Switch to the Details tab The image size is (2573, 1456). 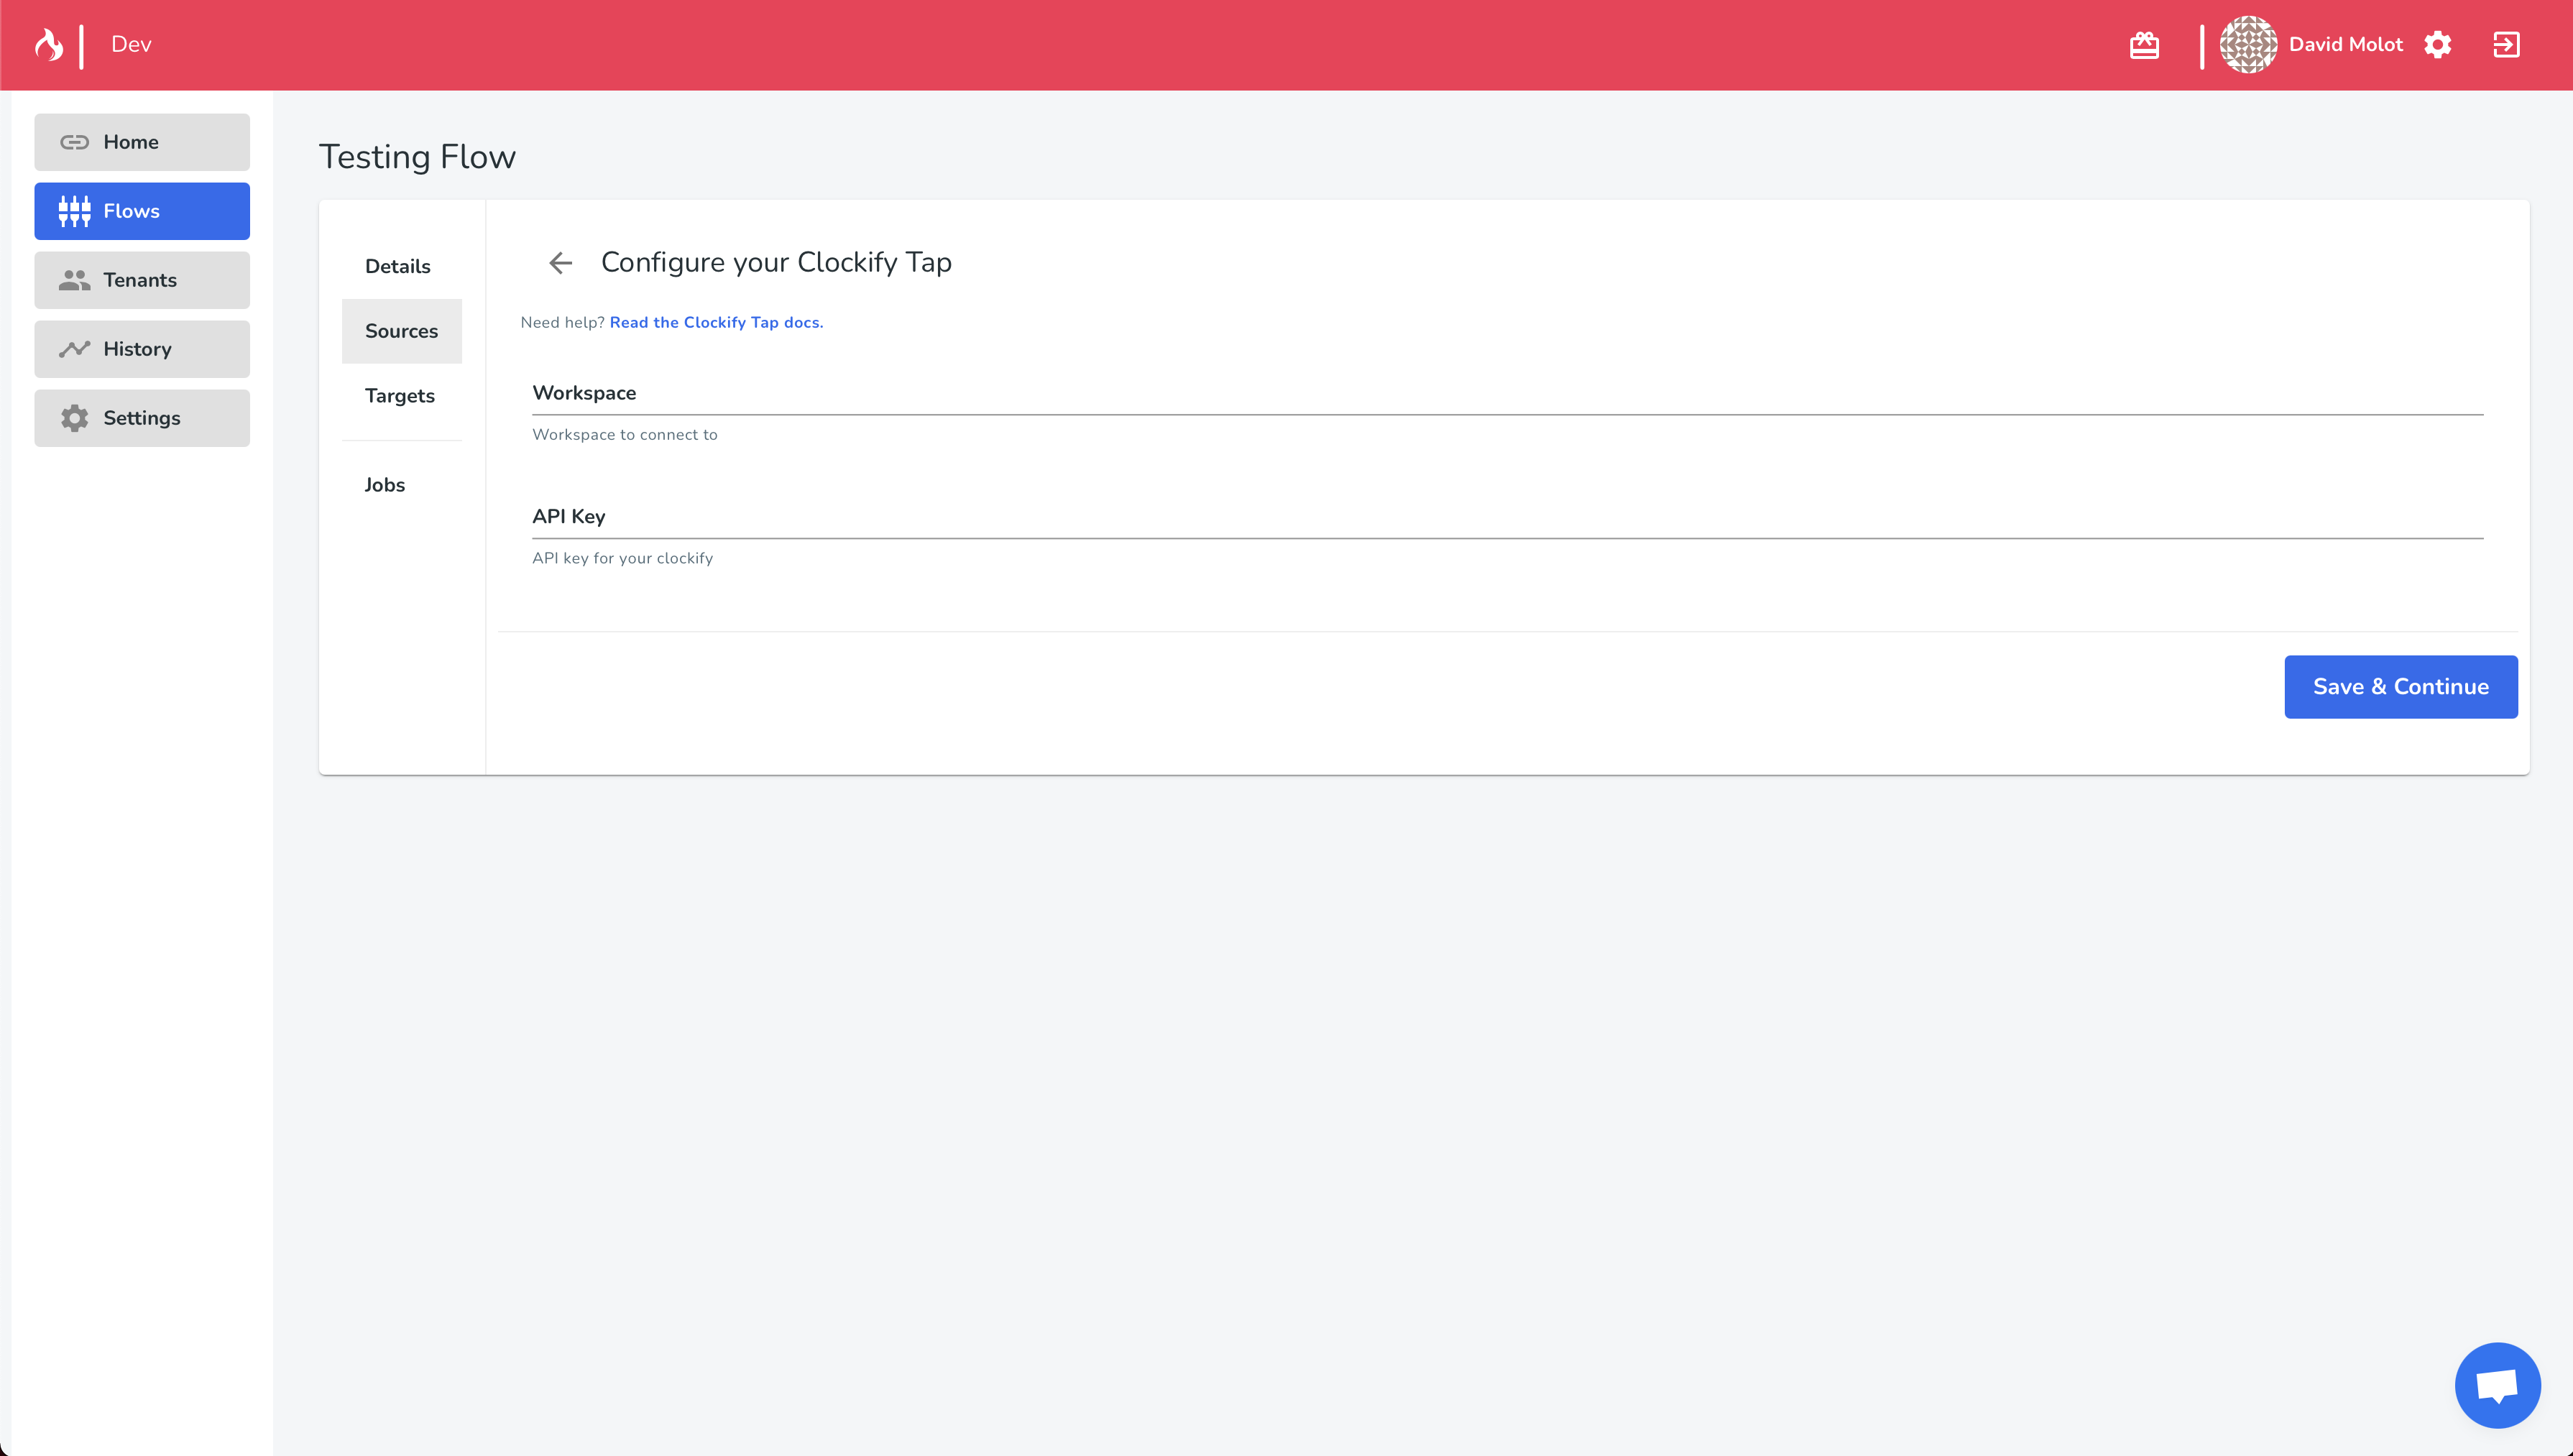tap(401, 266)
